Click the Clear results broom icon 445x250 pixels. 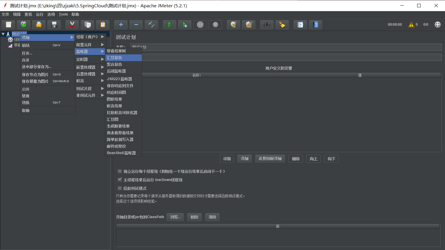233,25
